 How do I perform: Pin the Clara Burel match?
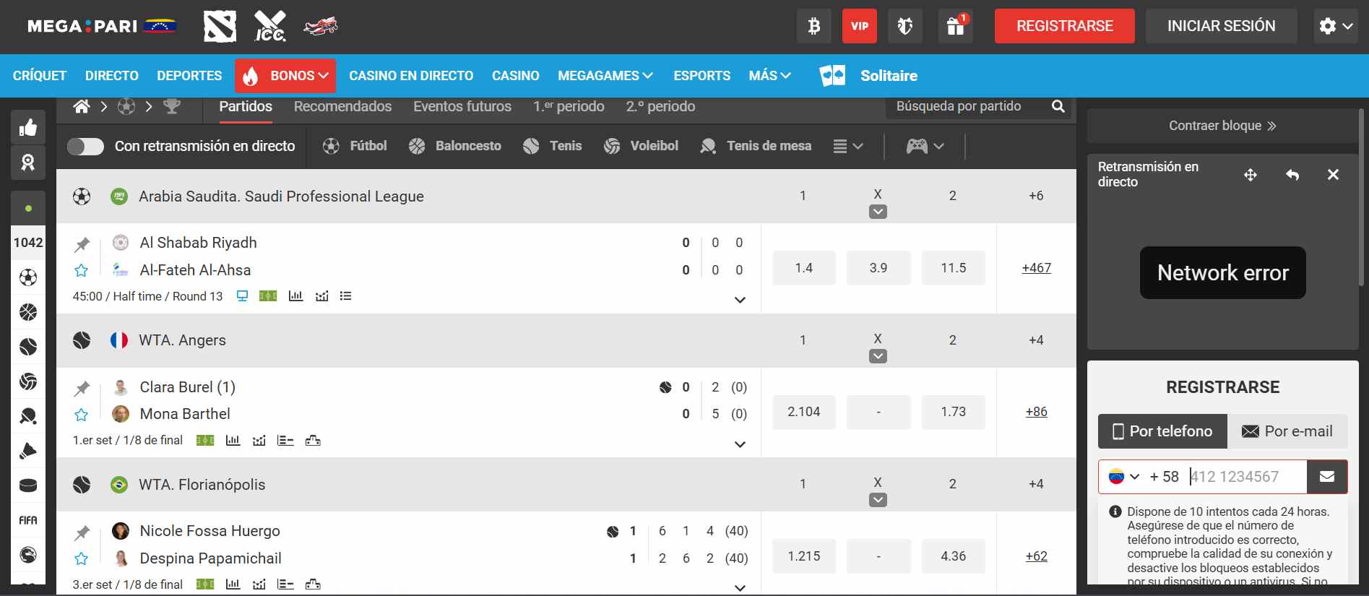(82, 389)
